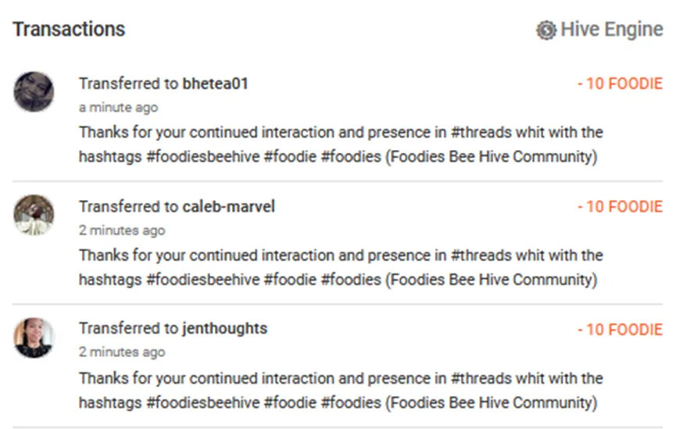
Task: Click the Hive Engine gear icon
Action: click(545, 30)
